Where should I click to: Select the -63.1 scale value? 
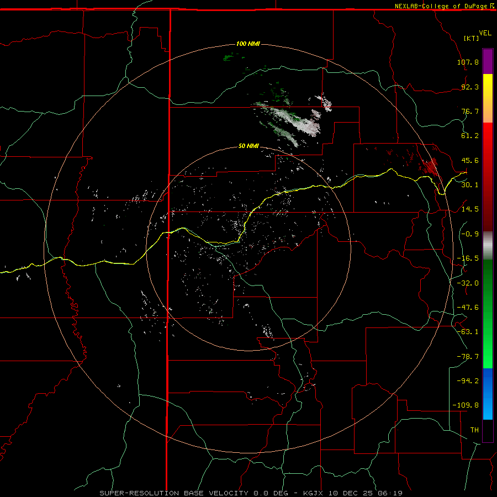tap(468, 332)
